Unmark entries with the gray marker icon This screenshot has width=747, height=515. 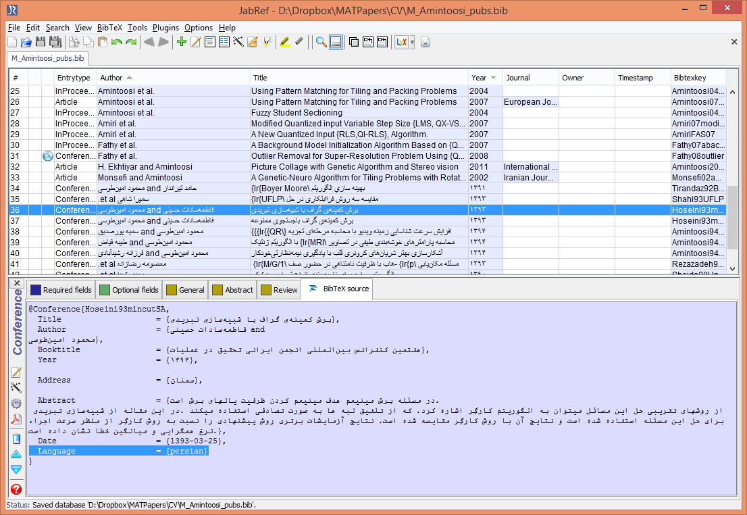click(x=299, y=43)
